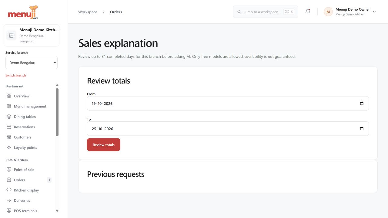Click the POS terminals icon
388x218 pixels.
(9, 211)
